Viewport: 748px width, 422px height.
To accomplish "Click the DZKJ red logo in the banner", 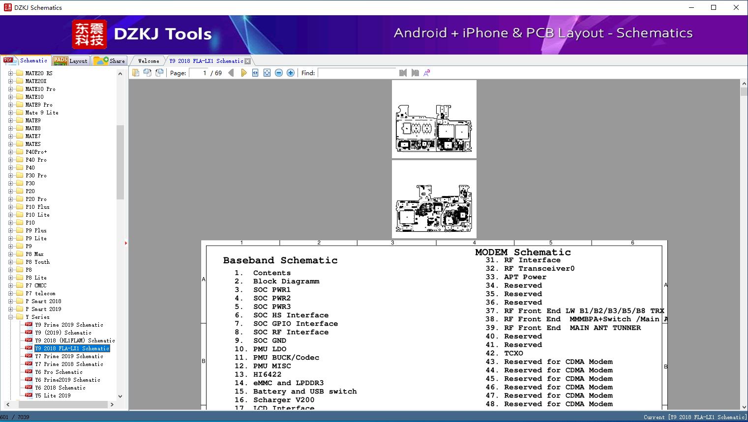I will coord(89,34).
